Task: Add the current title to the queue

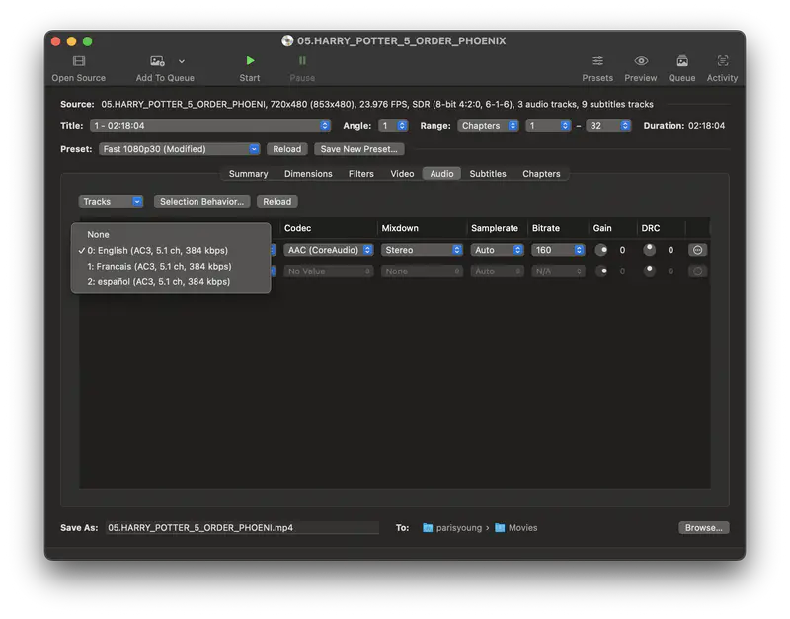Action: (x=156, y=61)
